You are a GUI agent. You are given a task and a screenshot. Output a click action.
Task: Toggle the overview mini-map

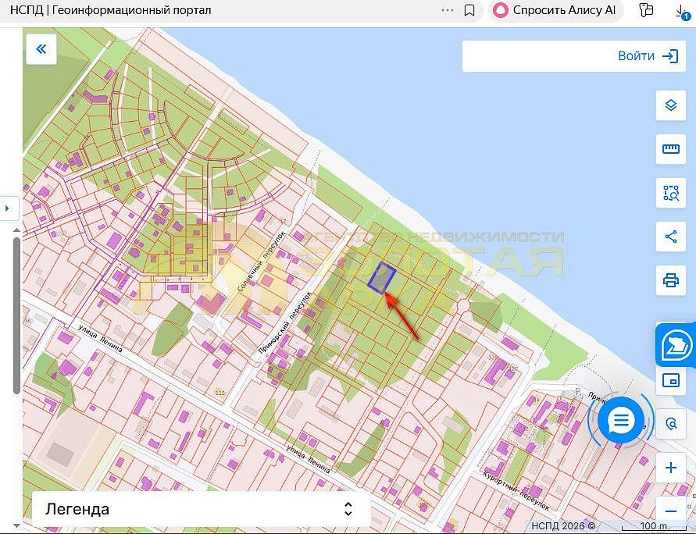coord(671,380)
